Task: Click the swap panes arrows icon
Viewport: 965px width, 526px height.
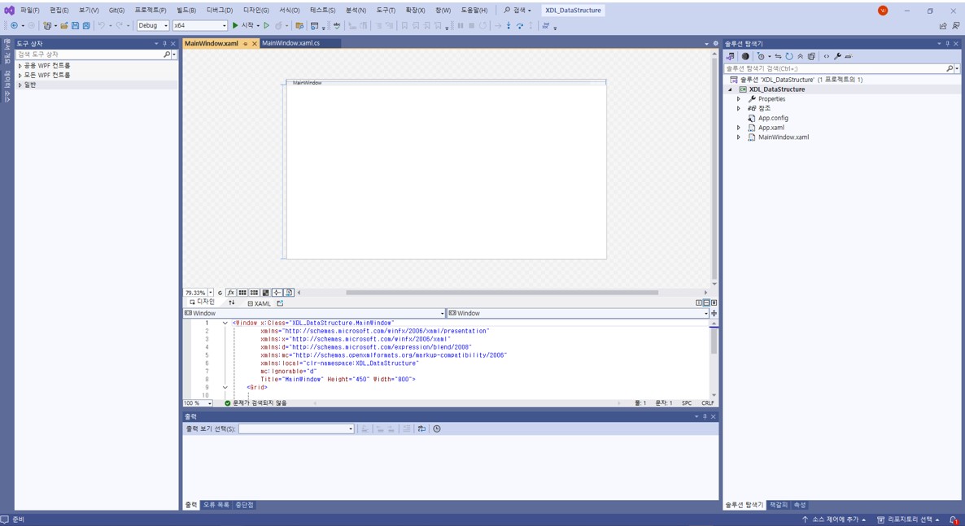Action: (231, 302)
